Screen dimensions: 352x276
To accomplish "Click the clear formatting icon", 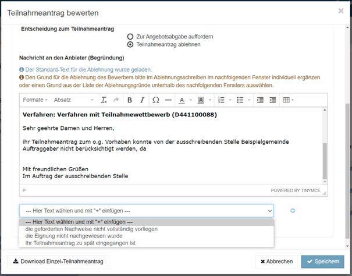I will [x=104, y=100].
